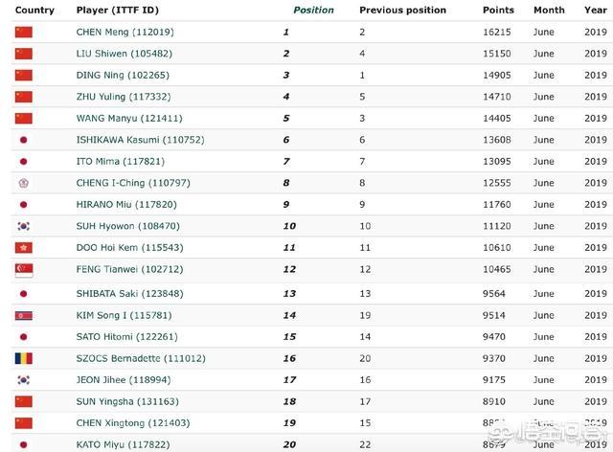613x452 pixels.
Task: Click Hong Kong flag beside DOO Hoi Kem
Action: pyautogui.click(x=24, y=247)
